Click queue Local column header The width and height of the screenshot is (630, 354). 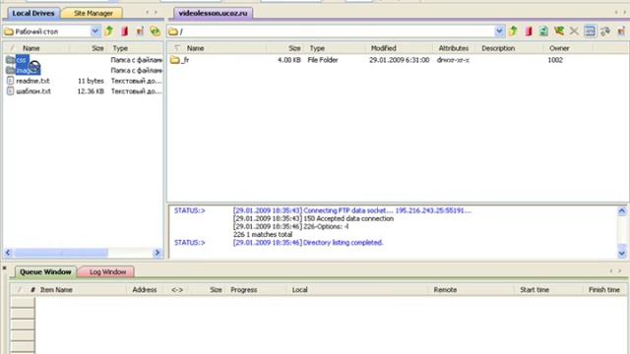pos(299,290)
